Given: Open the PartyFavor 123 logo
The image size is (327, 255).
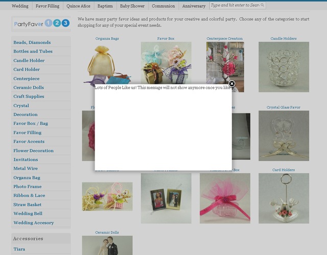Looking at the screenshot, I should click(41, 23).
